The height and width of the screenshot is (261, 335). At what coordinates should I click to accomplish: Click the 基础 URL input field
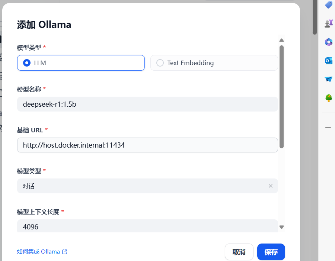[x=147, y=145]
